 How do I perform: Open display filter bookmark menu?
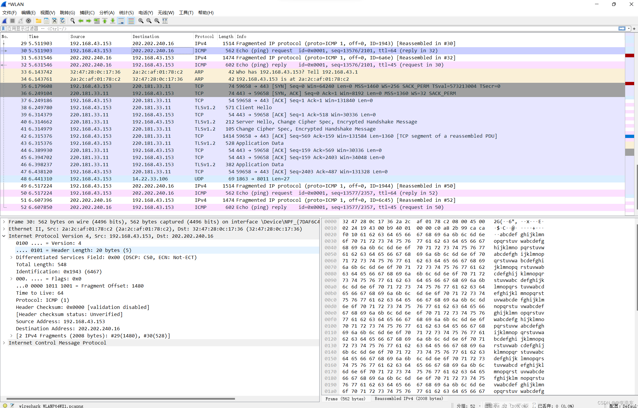click(x=3, y=28)
